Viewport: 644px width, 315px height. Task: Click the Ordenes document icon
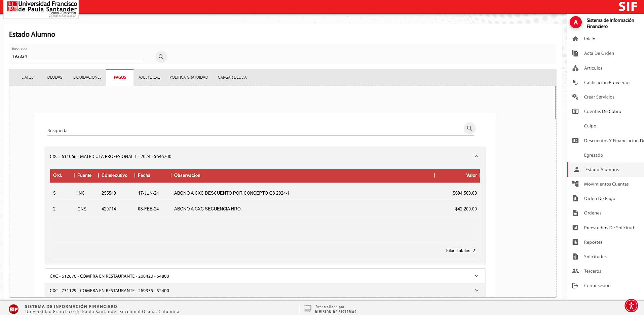tap(575, 213)
